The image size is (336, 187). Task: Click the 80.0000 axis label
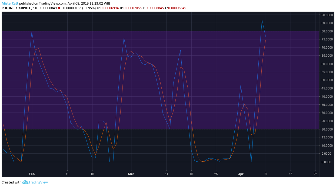pyautogui.click(x=327, y=31)
